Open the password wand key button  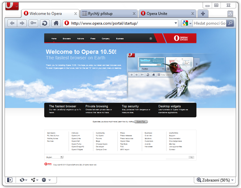(33, 23)
